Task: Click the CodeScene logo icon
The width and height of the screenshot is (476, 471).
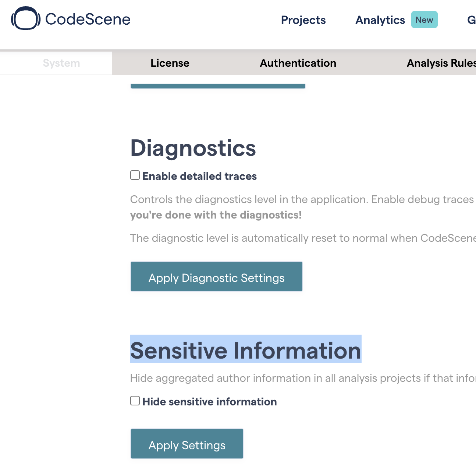Action: [x=26, y=18]
